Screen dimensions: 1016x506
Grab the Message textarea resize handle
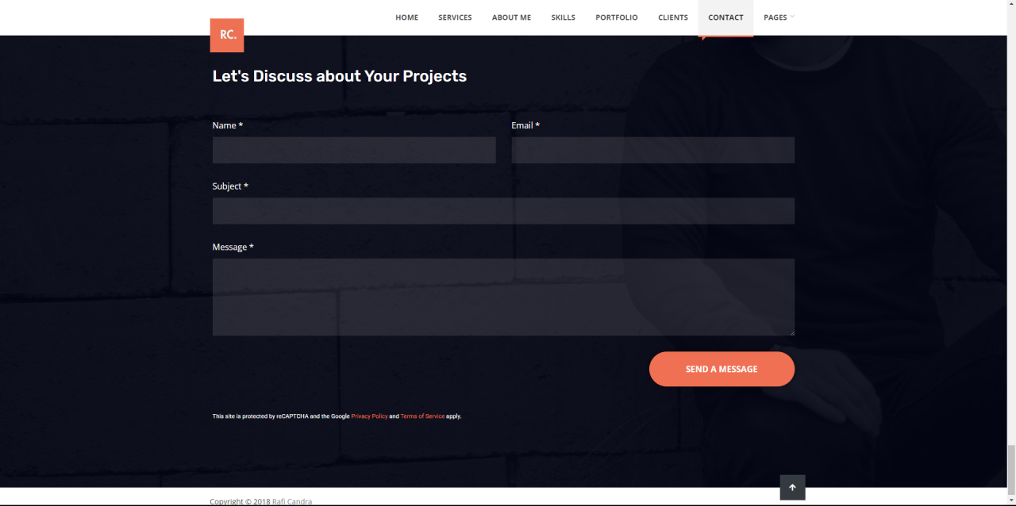click(x=791, y=332)
